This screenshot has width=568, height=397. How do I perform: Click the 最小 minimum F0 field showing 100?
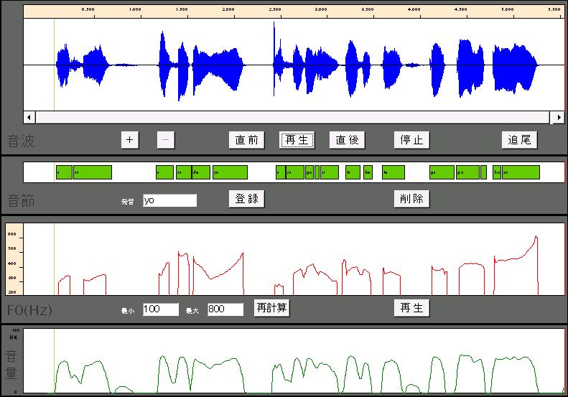(x=160, y=309)
